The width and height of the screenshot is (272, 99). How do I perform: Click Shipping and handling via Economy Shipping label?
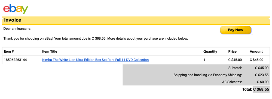click(x=208, y=75)
